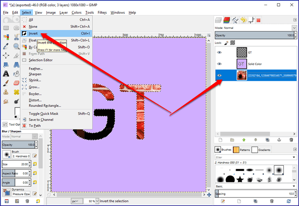Screen dimensions: 299x206
Task: Create a new layer button
Action: click(x=220, y=140)
